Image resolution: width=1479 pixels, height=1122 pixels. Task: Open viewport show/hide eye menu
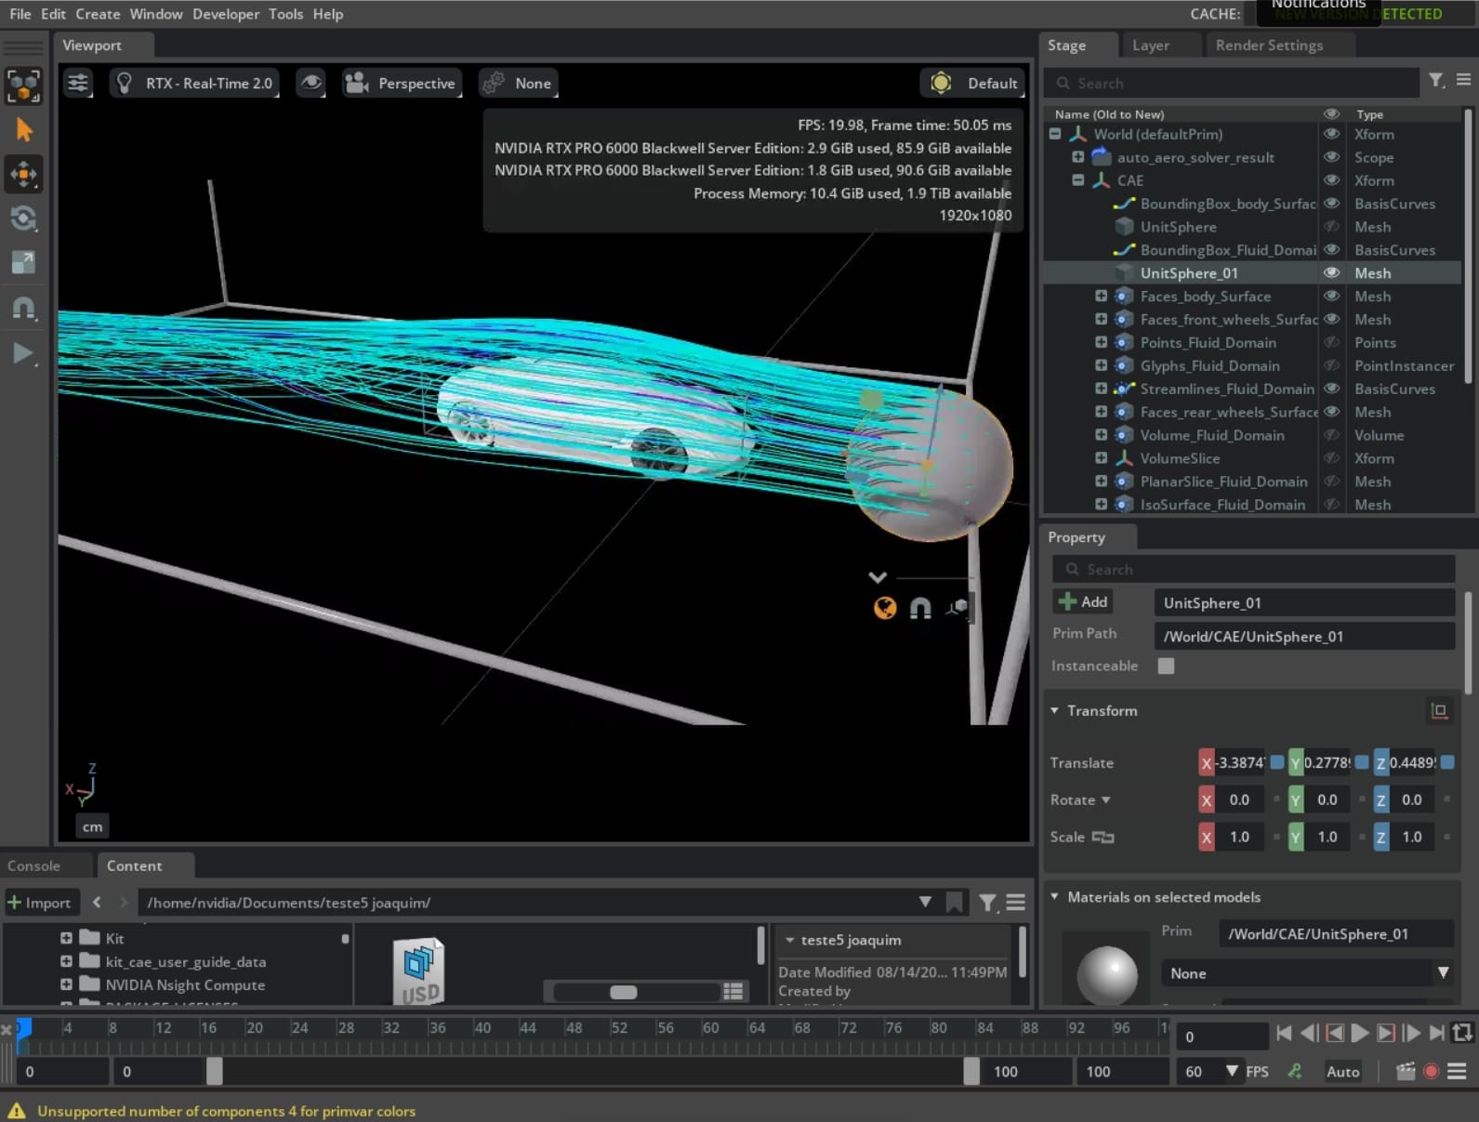[311, 83]
